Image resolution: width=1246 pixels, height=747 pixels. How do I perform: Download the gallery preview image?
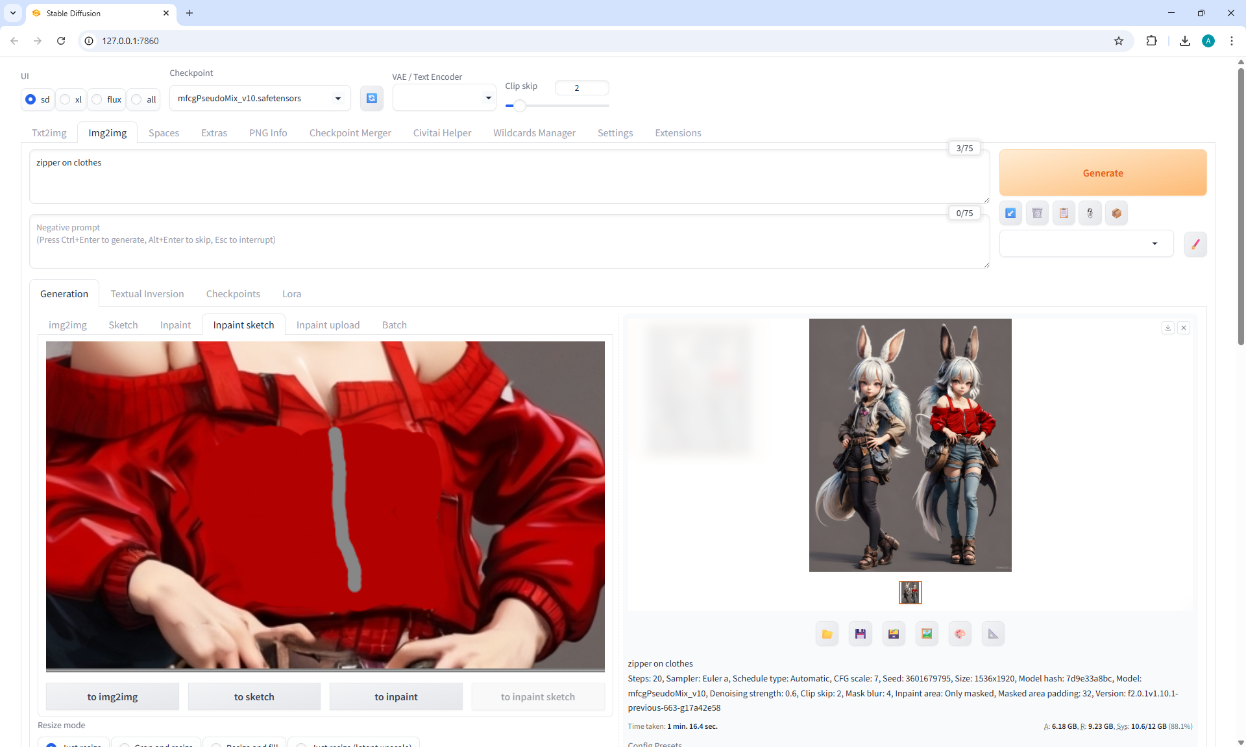coord(1167,328)
